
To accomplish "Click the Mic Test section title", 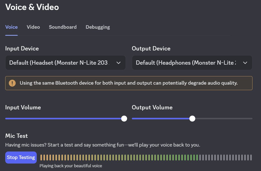I will point(16,136).
